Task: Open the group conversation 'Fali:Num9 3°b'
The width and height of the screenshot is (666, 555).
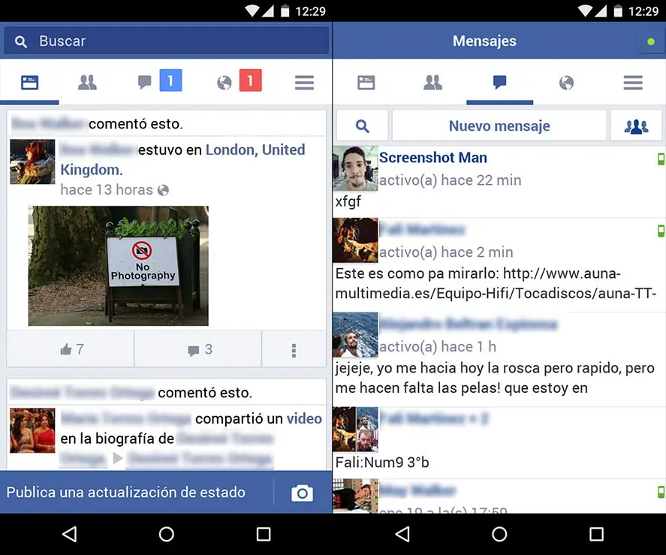Action: (499, 443)
